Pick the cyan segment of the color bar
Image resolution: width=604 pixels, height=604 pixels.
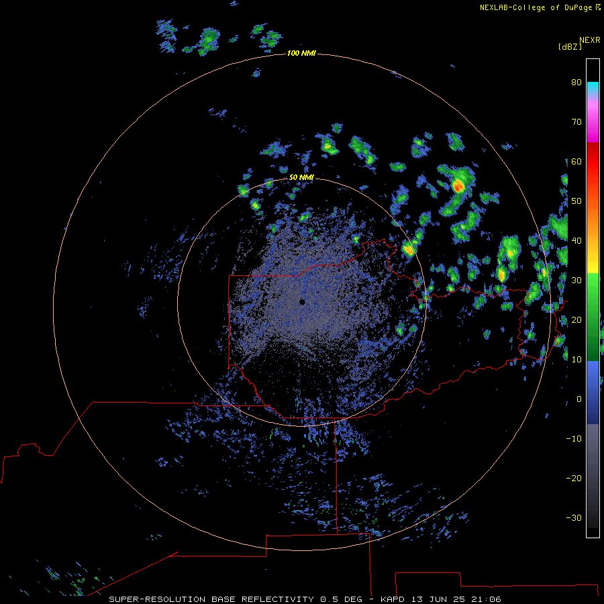click(x=593, y=88)
